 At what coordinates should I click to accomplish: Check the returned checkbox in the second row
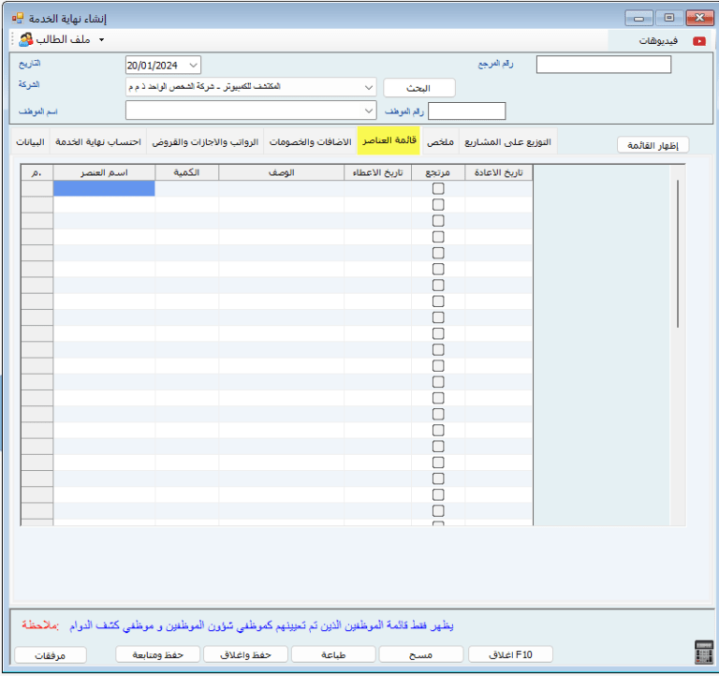[x=438, y=204]
